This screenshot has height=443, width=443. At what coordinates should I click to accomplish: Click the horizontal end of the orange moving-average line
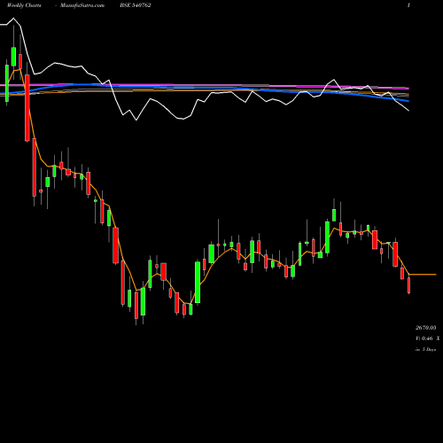[x=423, y=275]
